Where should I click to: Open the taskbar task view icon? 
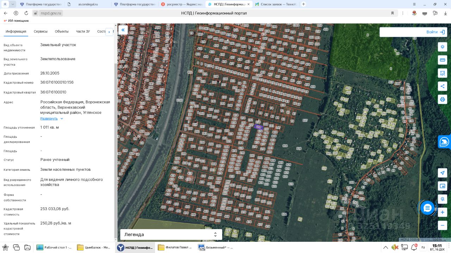click(16, 247)
